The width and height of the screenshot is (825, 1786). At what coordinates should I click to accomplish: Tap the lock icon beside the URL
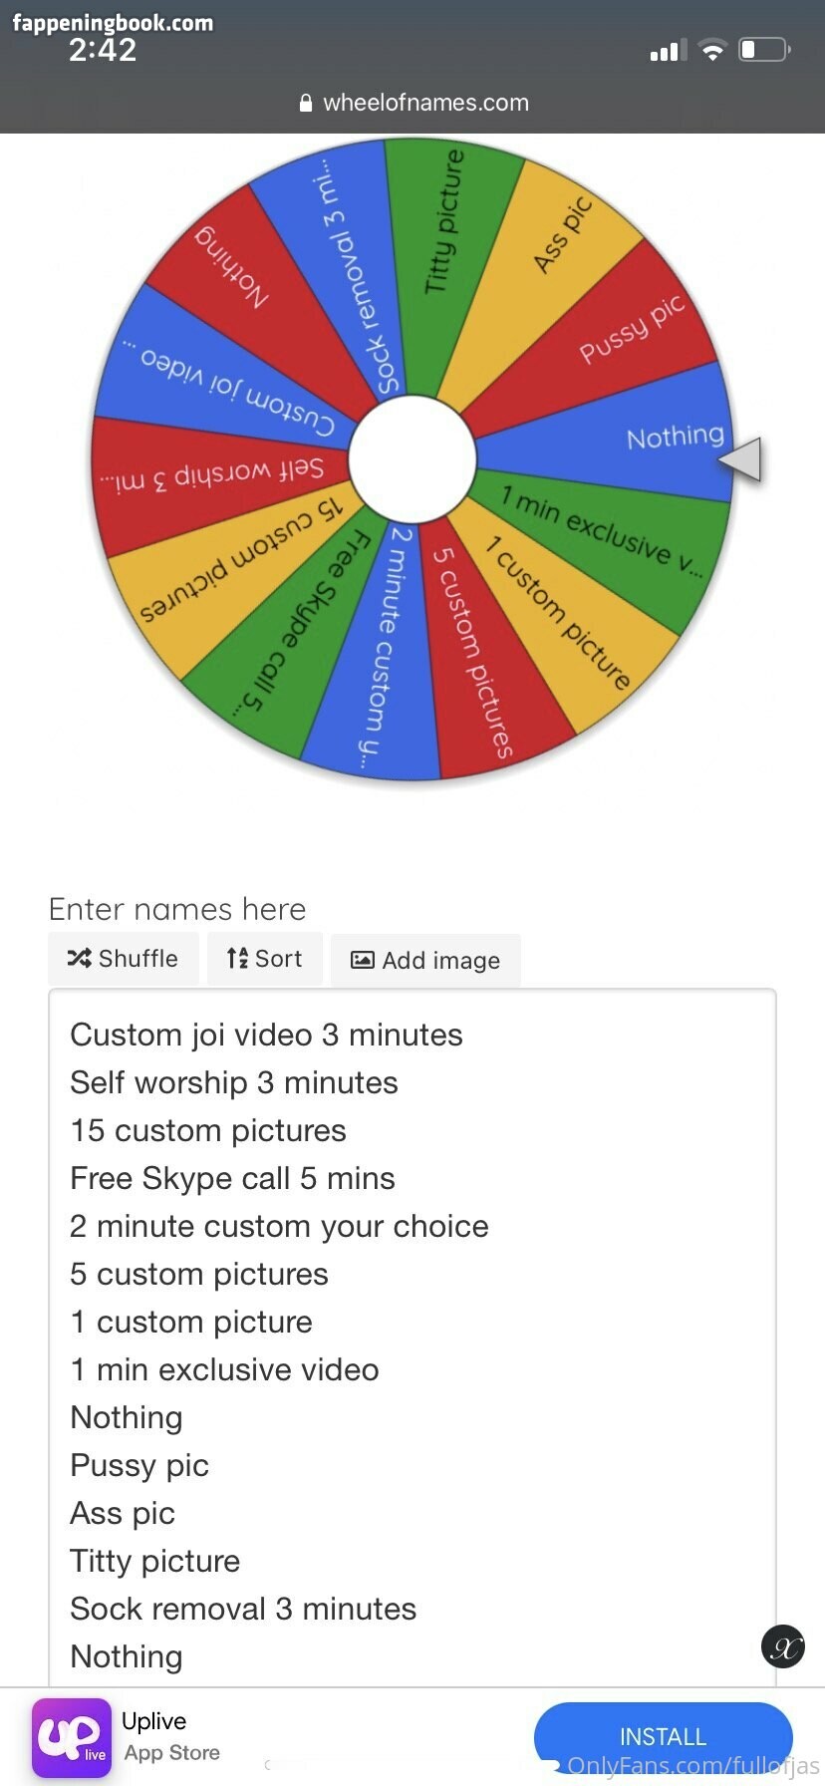click(x=306, y=103)
